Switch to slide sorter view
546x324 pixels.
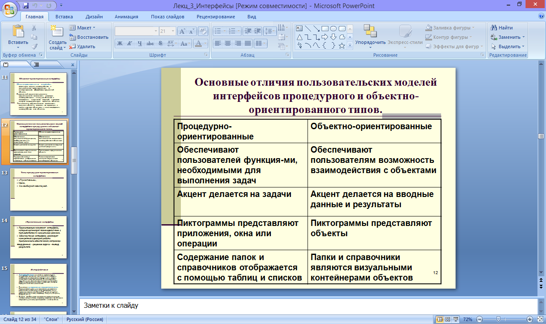(448, 319)
